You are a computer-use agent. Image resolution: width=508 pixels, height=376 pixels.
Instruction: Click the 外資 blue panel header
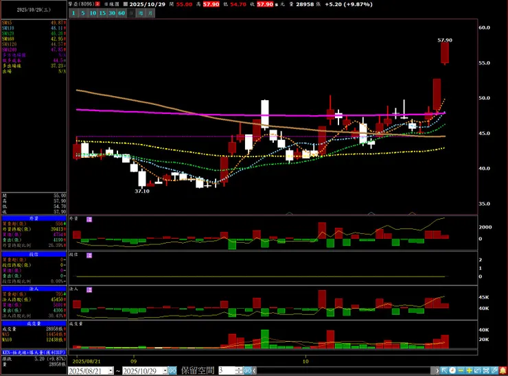coord(34,218)
